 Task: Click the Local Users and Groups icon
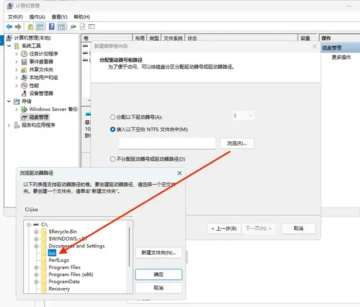coord(24,78)
